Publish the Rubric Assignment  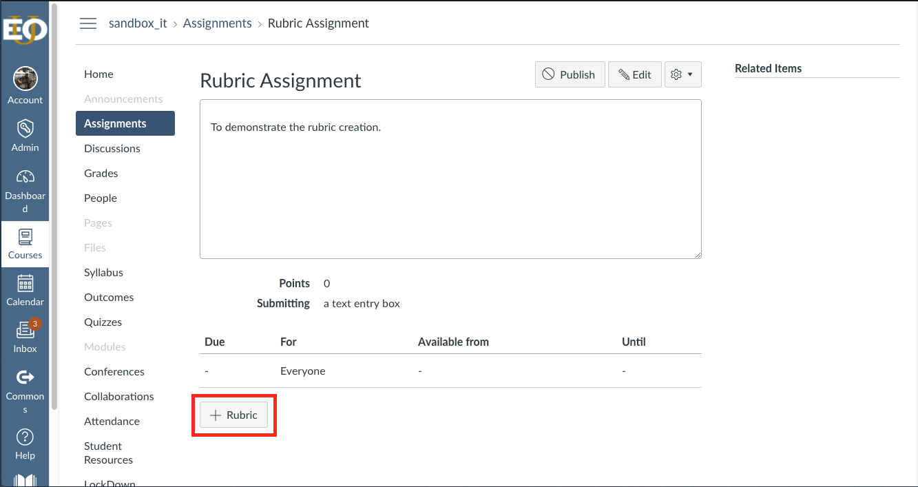pyautogui.click(x=570, y=74)
